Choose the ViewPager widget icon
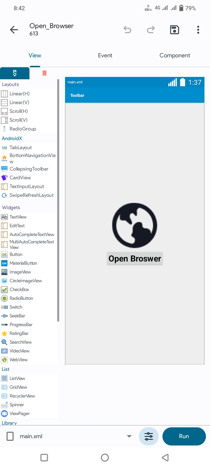Viewport: 210px width, 468px height. coord(4,414)
